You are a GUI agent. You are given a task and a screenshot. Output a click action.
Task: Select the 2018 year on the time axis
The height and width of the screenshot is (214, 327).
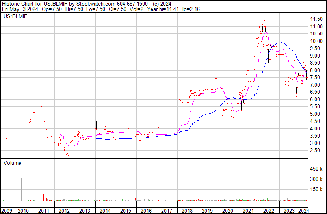(187, 211)
